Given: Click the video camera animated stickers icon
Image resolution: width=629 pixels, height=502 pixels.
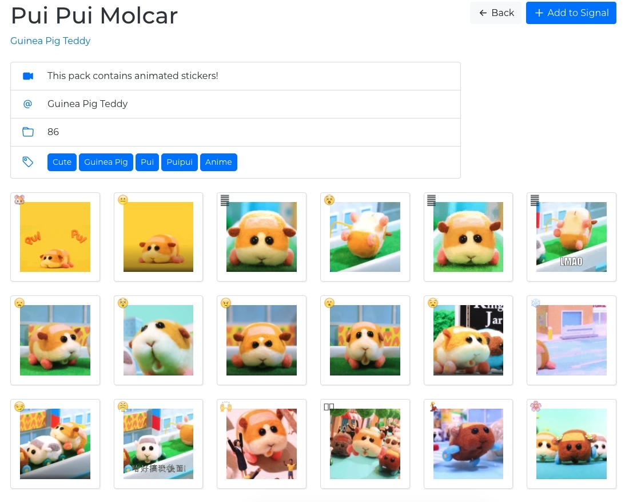Looking at the screenshot, I should [x=28, y=76].
